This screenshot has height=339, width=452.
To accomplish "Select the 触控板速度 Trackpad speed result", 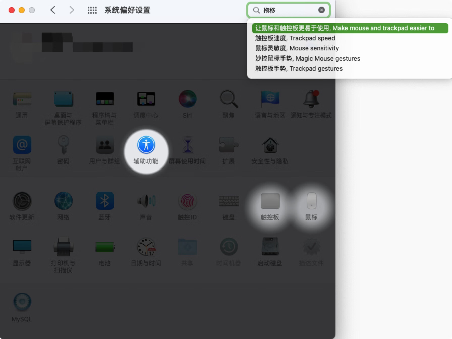I will click(x=295, y=38).
